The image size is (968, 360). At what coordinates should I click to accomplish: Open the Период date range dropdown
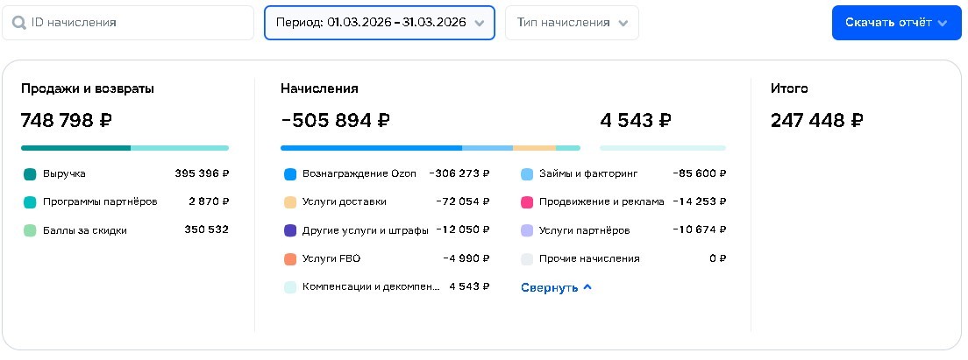[x=380, y=23]
